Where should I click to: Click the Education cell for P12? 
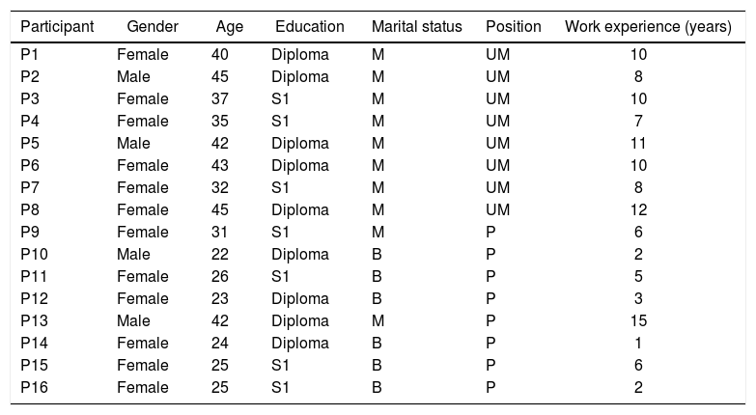pyautogui.click(x=299, y=299)
